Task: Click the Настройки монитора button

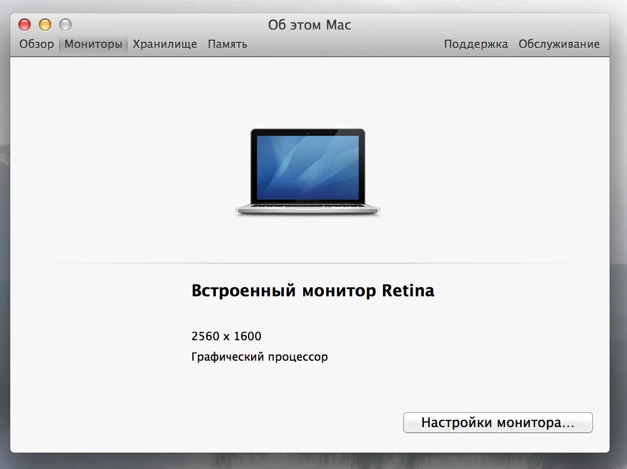Action: coord(498,423)
